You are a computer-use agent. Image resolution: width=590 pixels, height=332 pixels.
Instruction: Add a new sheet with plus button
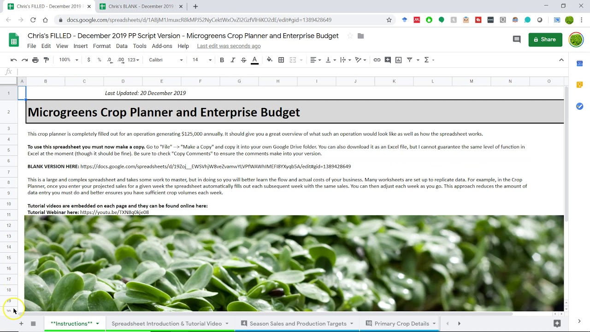point(21,324)
